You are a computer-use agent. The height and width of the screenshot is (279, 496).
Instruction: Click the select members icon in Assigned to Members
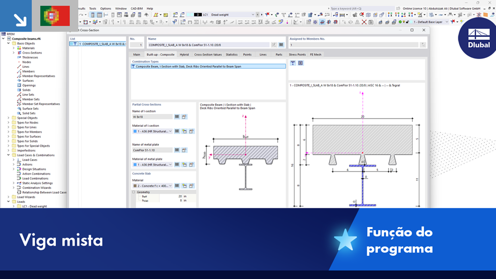[x=423, y=45]
